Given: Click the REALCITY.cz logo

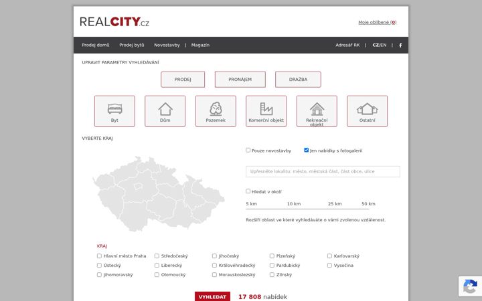Looking at the screenshot, I should [114, 22].
